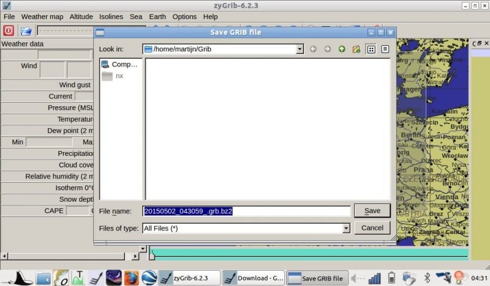Viewport: 490px width, 286px height.
Task: Open the Options menu
Action: coord(184,16)
